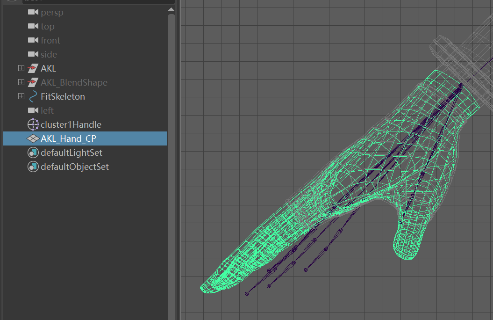The height and width of the screenshot is (320, 493).
Task: Click the AKL_Hand_CP diamond icon
Action: 33,138
